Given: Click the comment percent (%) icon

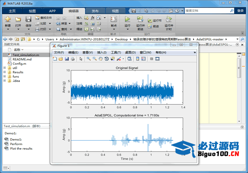Looking at the screenshot, I should [x=86, y=24].
